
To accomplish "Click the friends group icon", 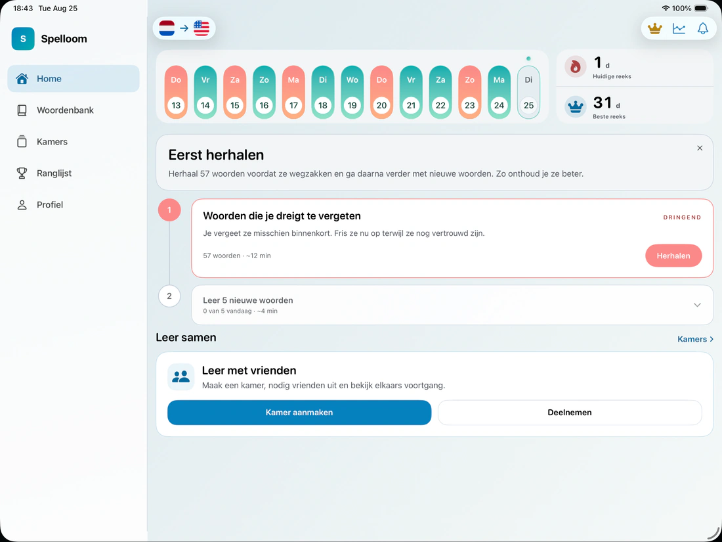I will coord(181,376).
